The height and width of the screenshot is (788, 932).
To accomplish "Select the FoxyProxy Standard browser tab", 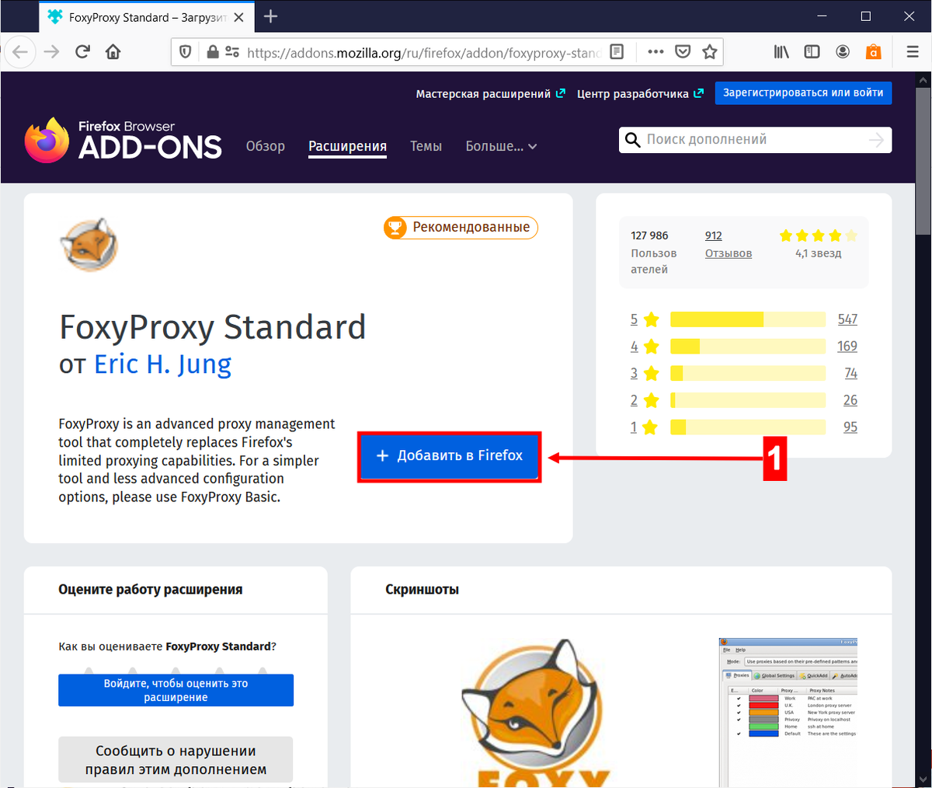I will (x=146, y=17).
